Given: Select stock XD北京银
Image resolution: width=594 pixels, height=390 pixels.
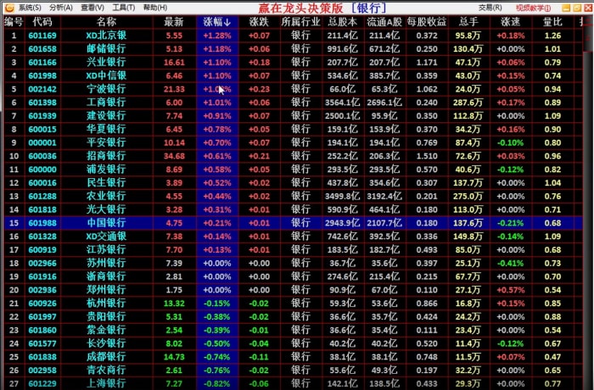Looking at the screenshot, I should [106, 36].
